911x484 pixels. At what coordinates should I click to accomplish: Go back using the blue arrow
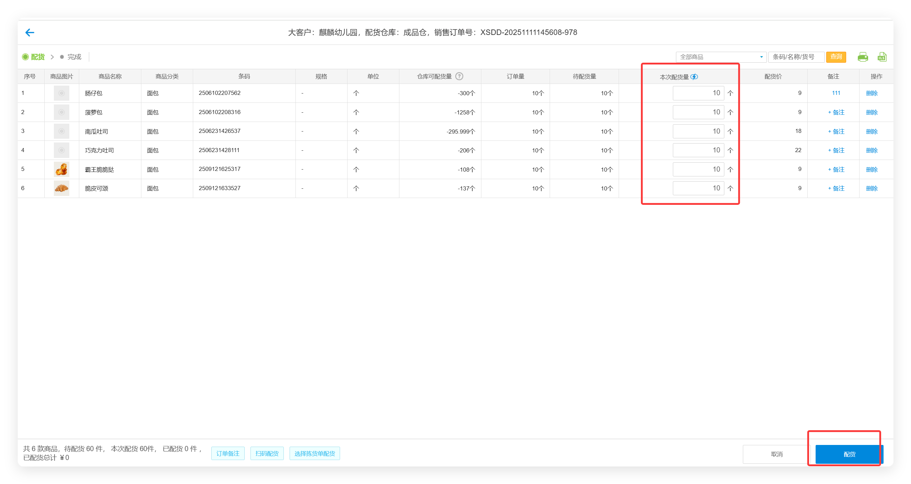click(x=30, y=33)
